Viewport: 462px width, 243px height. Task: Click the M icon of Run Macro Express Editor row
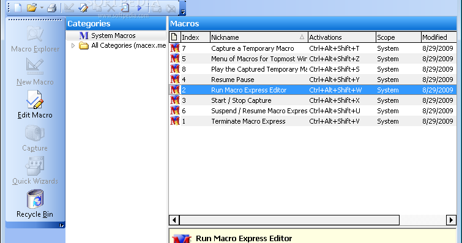tap(175, 90)
